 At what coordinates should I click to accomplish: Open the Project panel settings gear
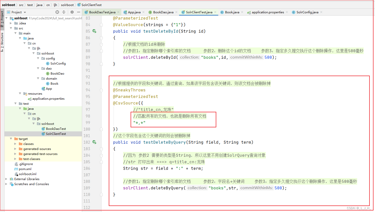(x=72, y=12)
